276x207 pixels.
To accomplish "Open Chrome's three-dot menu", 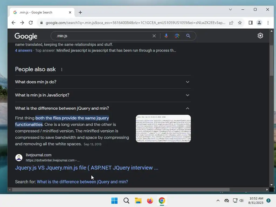I will [268, 23].
